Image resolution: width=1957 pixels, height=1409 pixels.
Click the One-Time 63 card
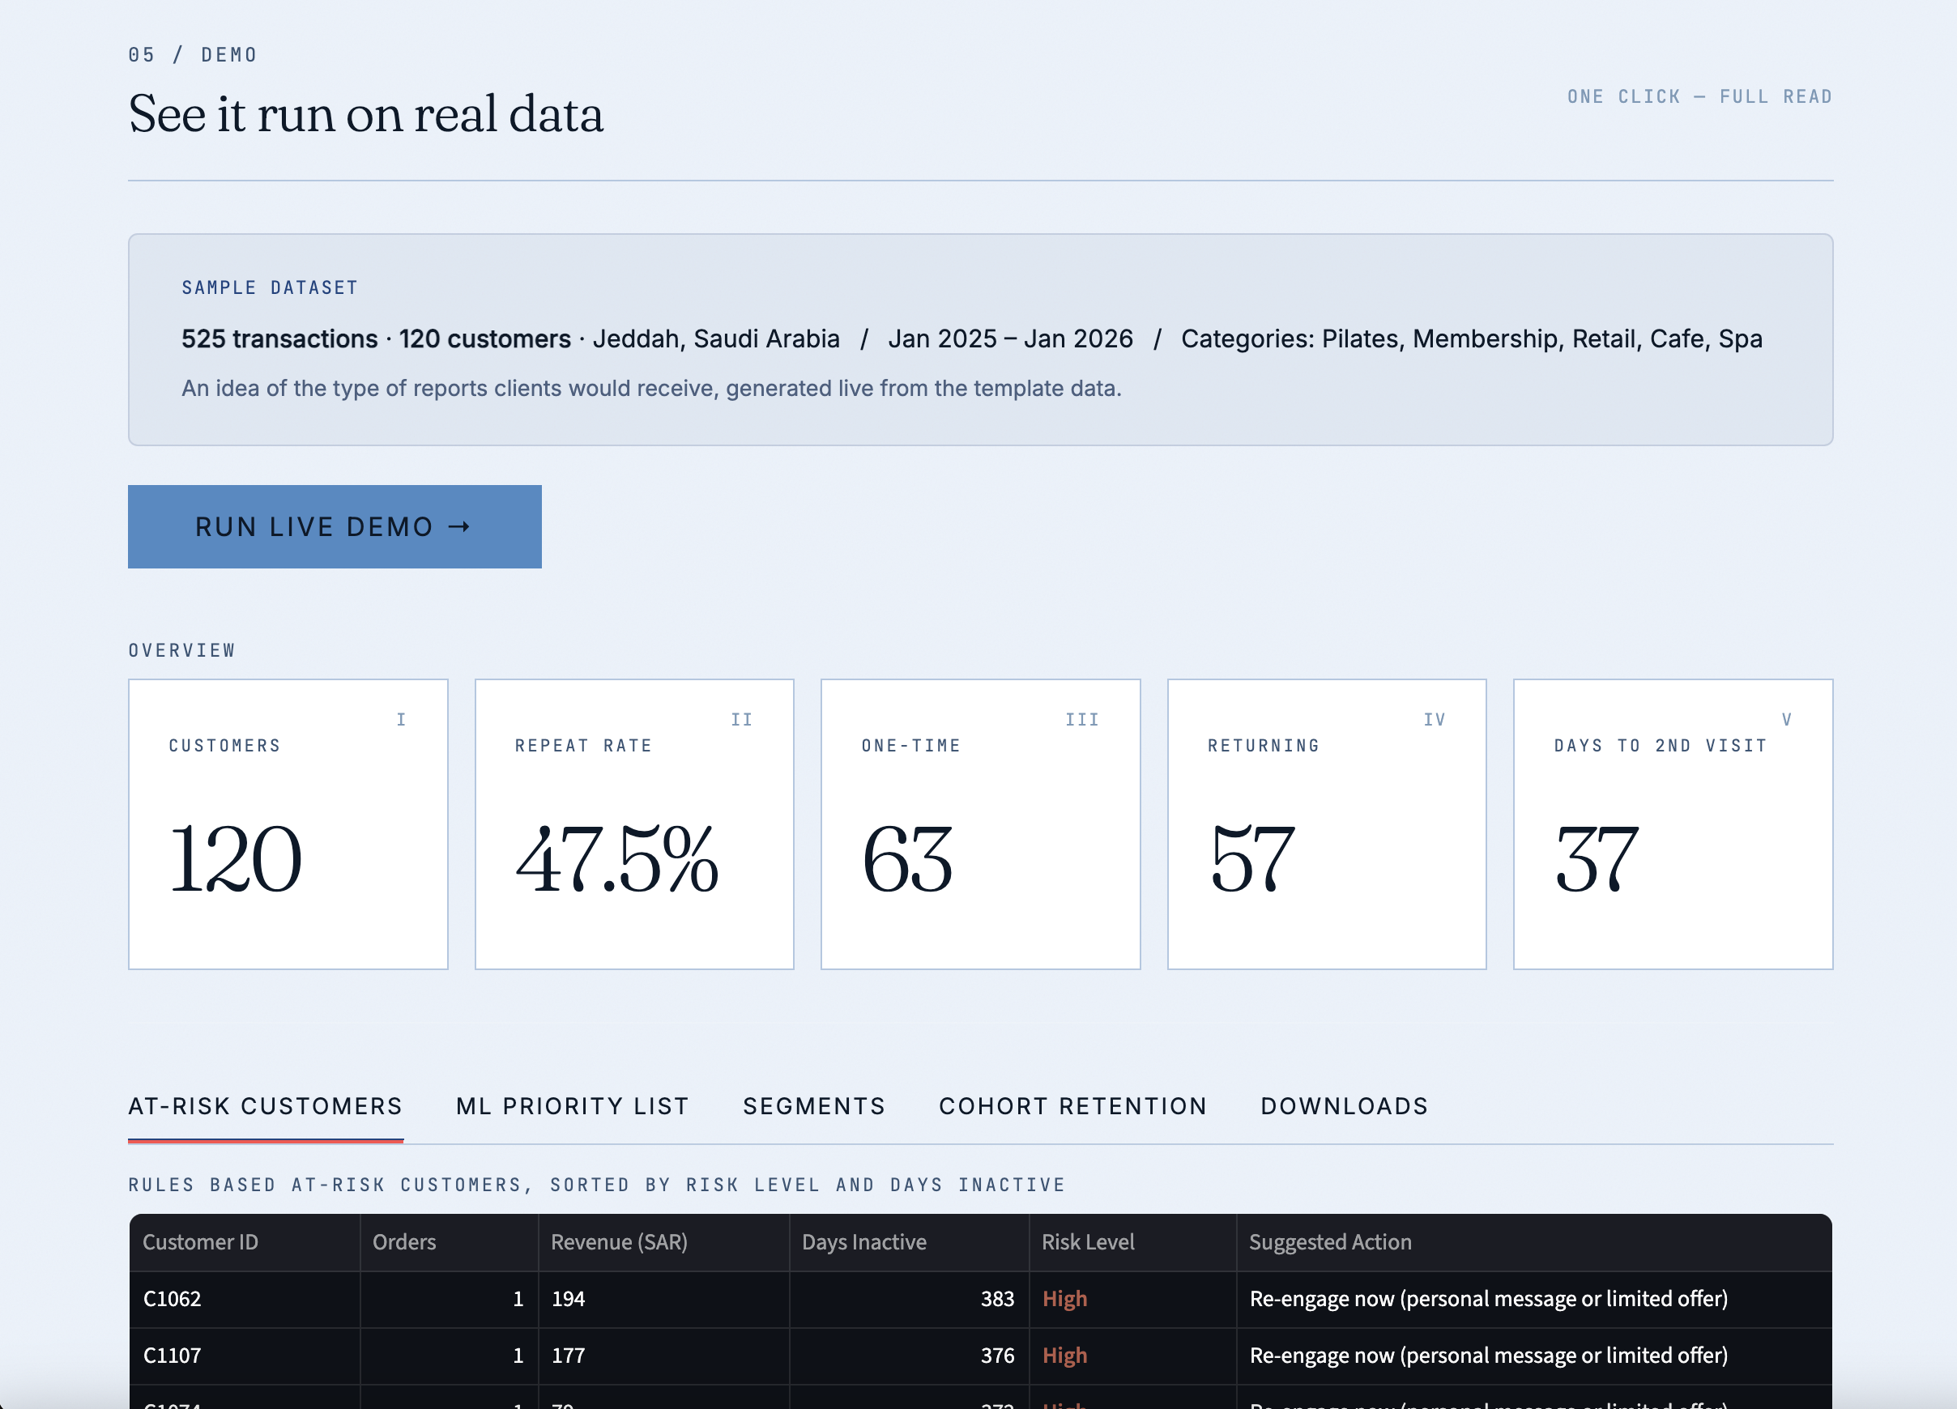coord(979,824)
